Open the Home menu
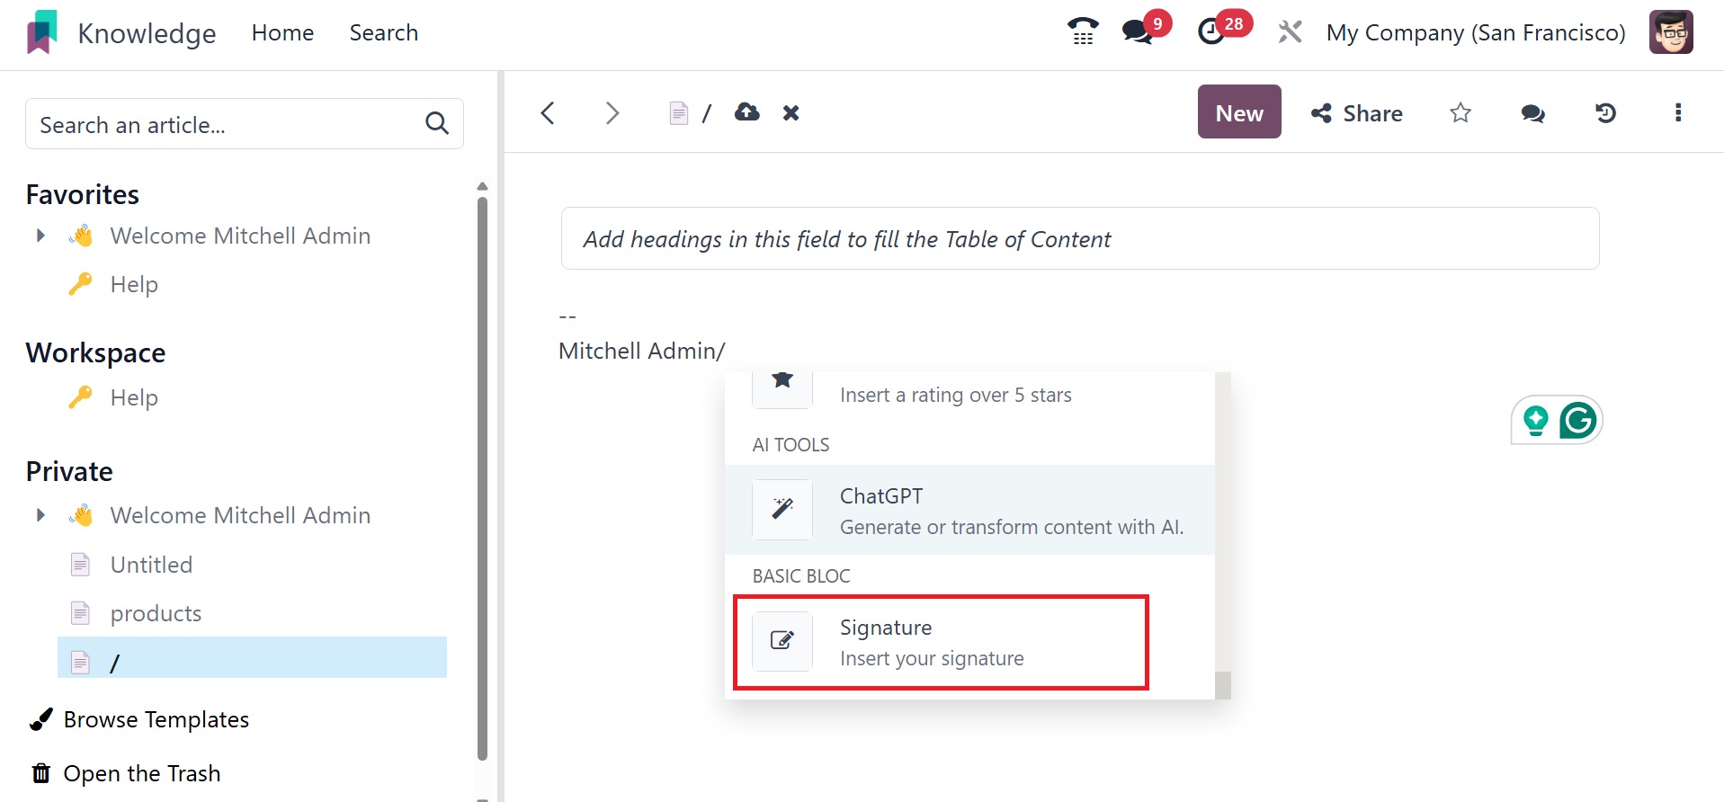The height and width of the screenshot is (802, 1724). (x=282, y=32)
